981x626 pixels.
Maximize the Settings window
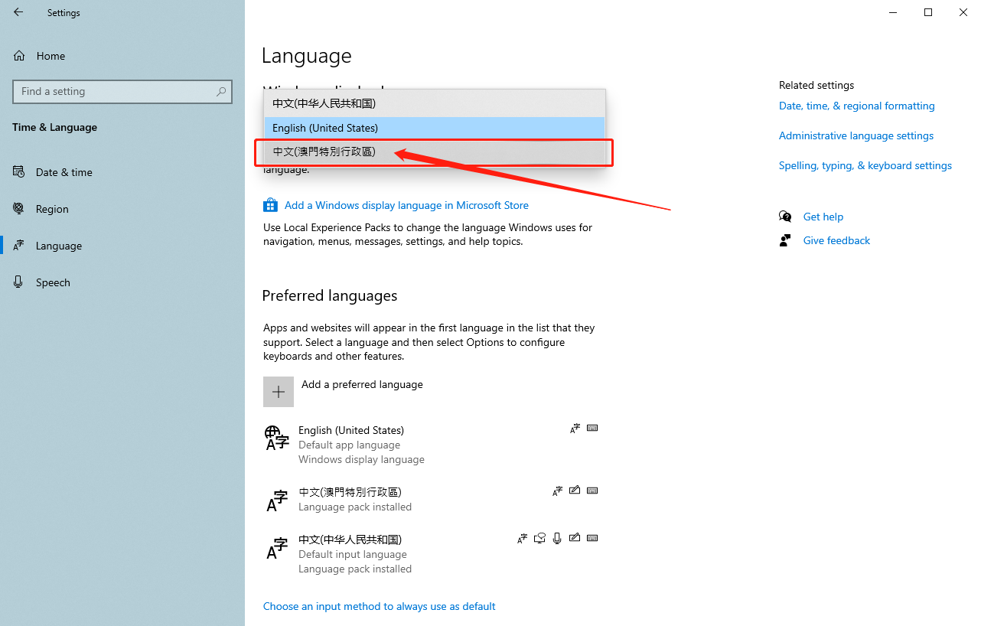(928, 12)
